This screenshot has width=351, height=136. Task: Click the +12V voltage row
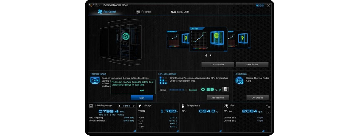158,121
